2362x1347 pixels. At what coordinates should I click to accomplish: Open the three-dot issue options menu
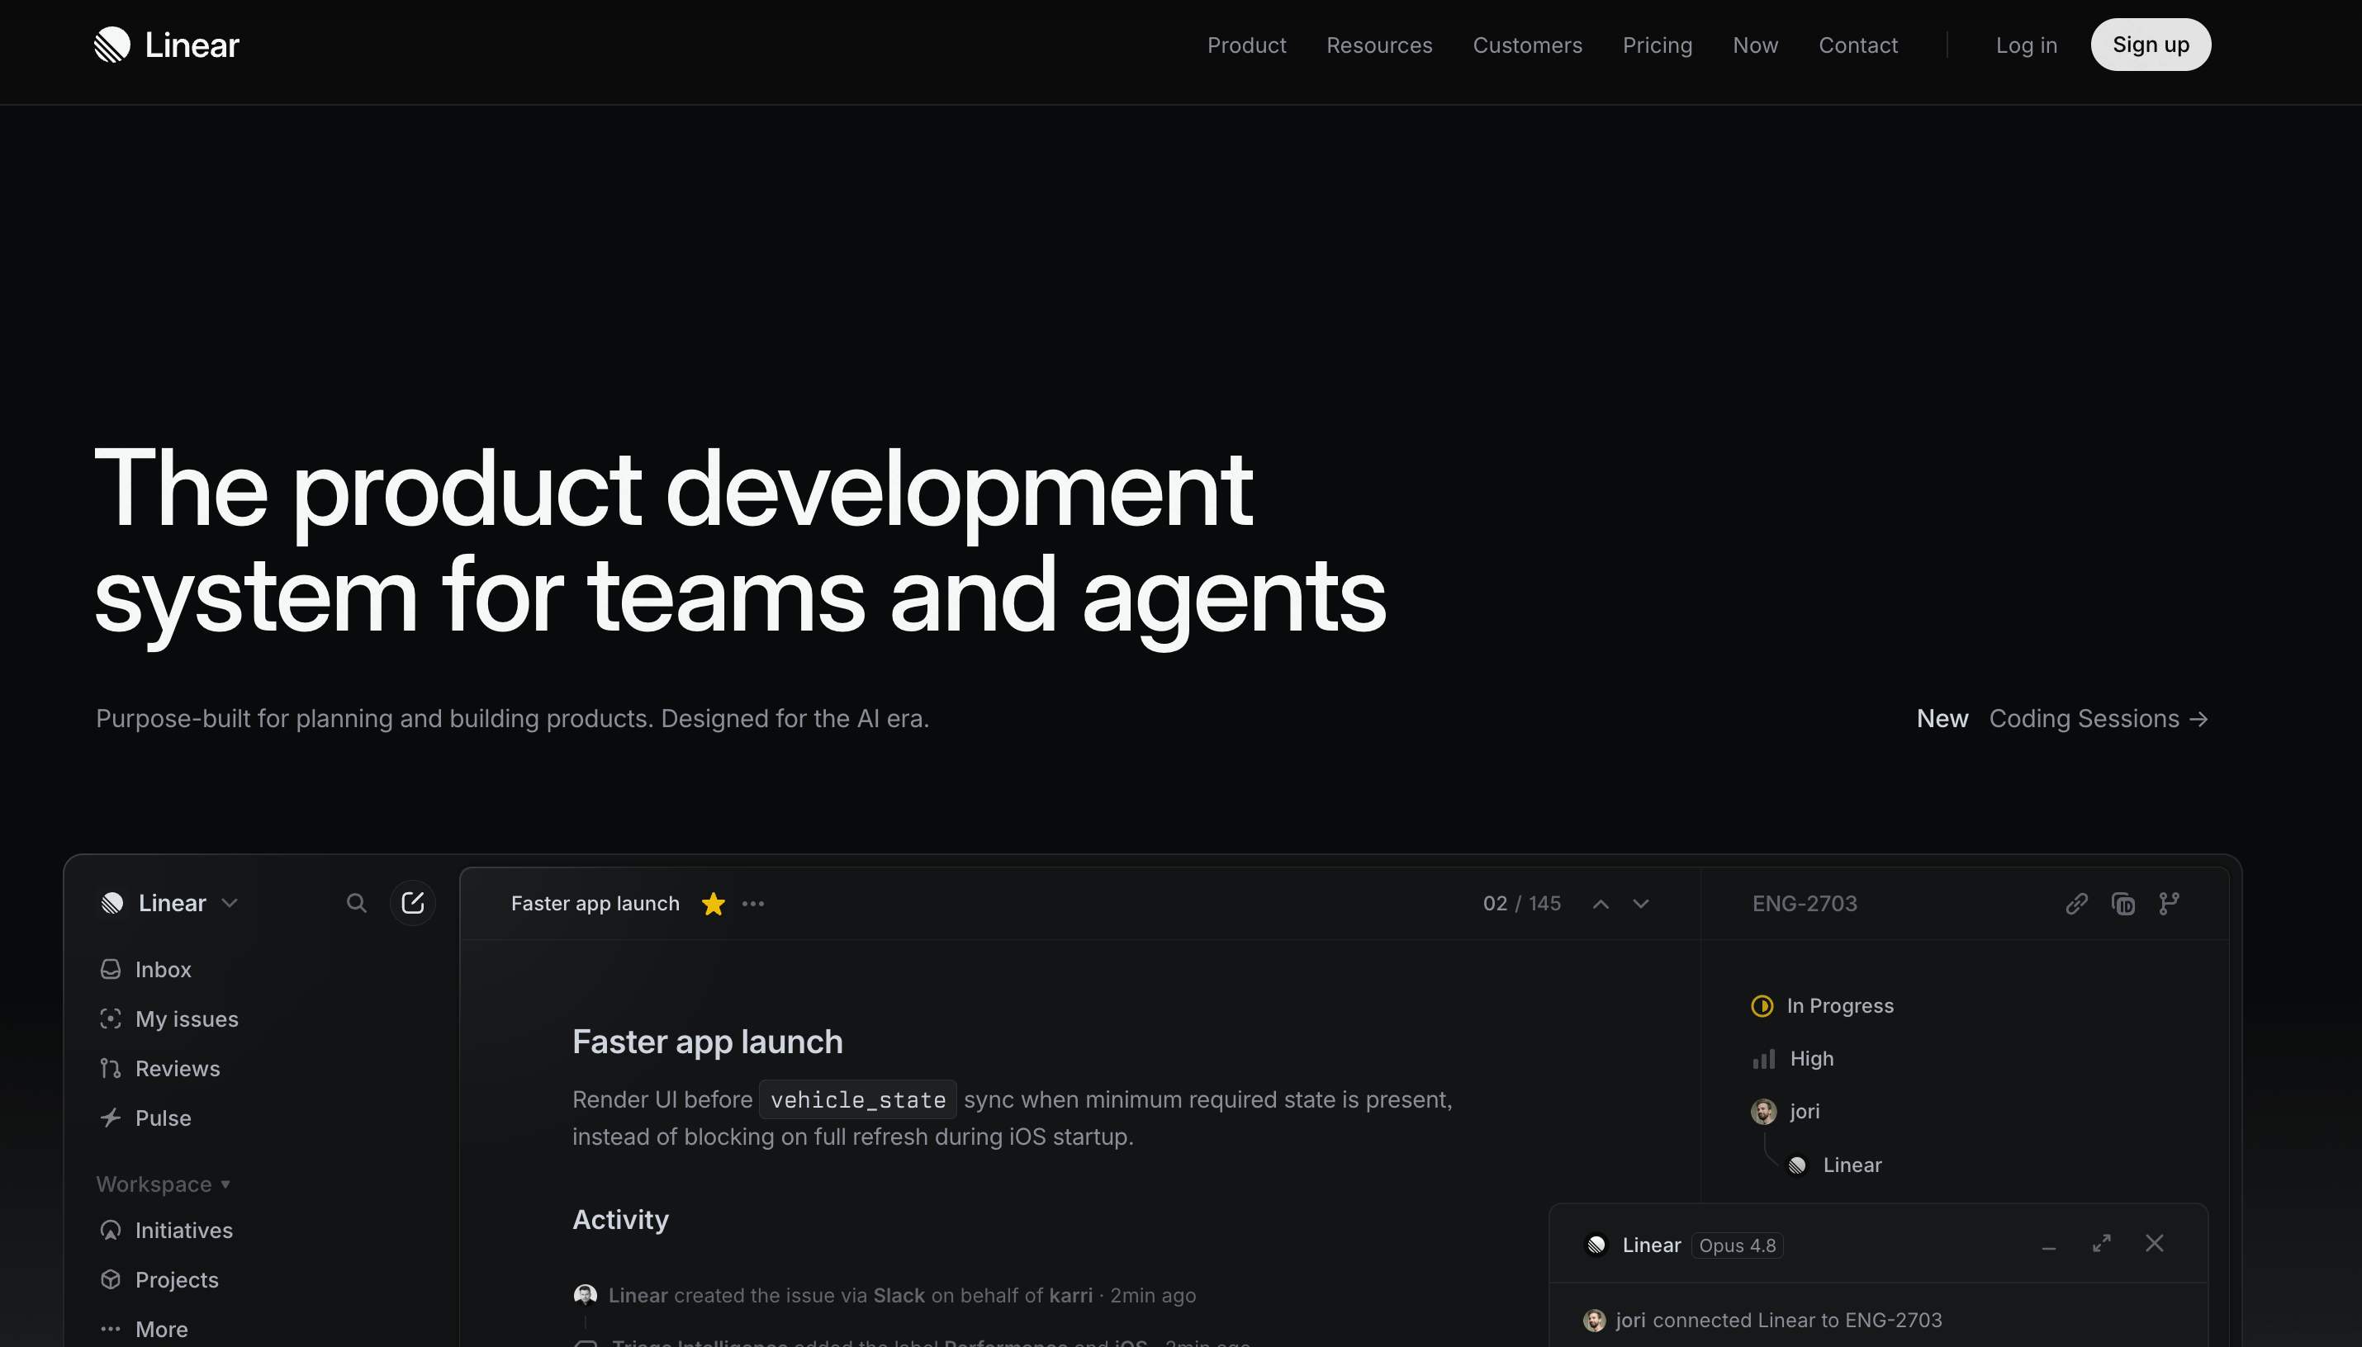click(x=753, y=904)
